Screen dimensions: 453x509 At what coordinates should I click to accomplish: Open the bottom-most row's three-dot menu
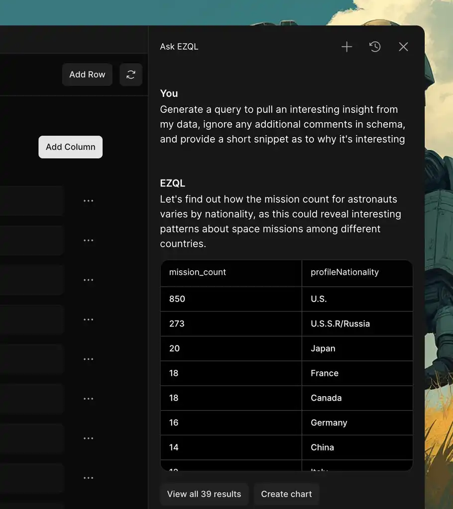(89, 478)
